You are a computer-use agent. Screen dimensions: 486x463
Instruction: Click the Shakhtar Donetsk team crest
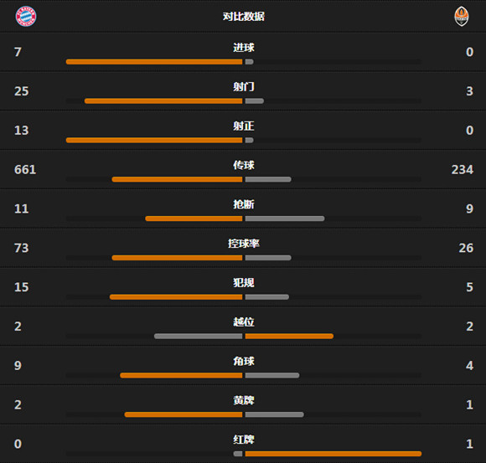point(461,17)
